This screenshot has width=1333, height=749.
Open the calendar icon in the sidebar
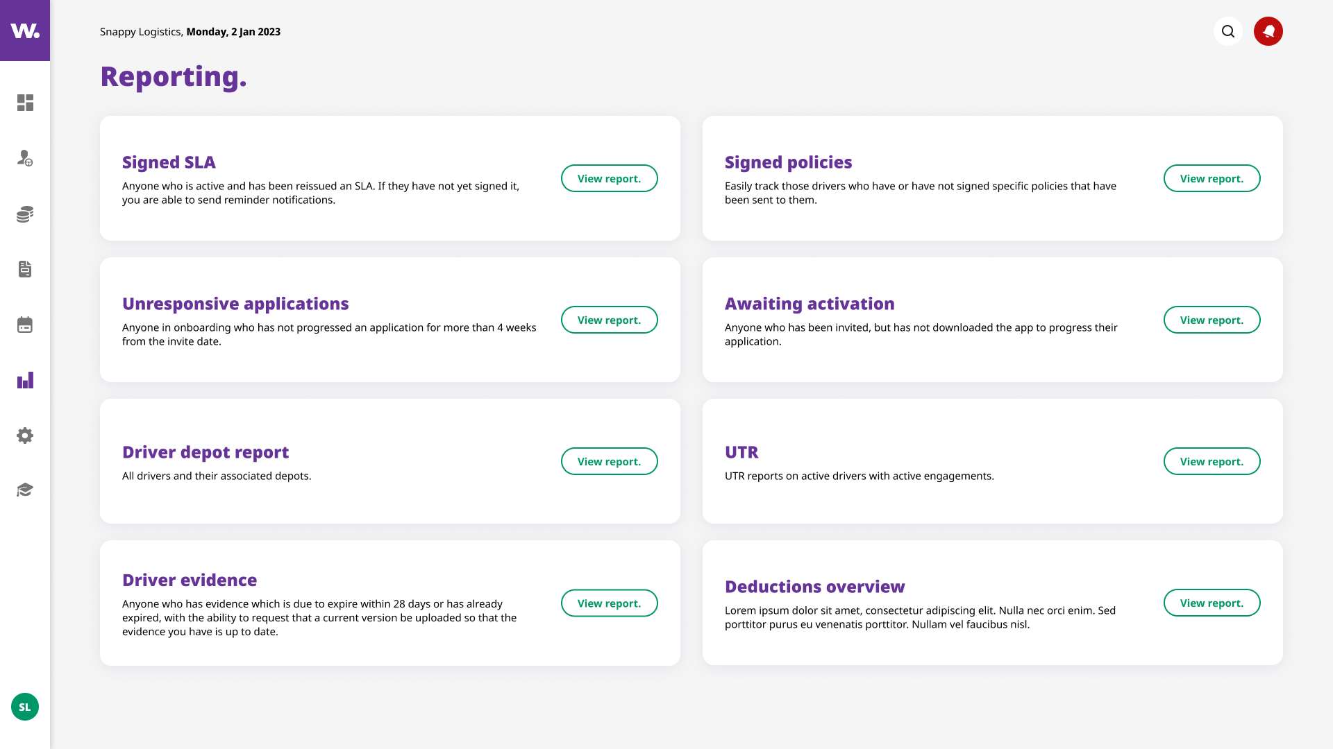[x=25, y=325]
